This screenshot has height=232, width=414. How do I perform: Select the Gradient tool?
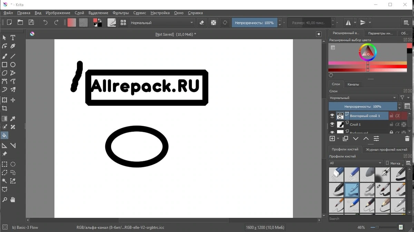pyautogui.click(x=4, y=119)
